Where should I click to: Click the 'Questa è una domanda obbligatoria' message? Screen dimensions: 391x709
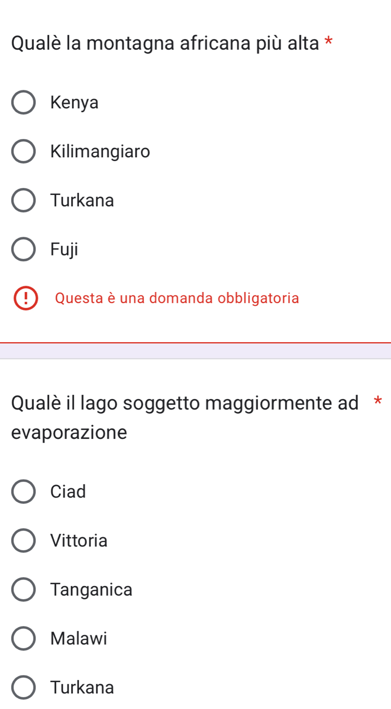pos(177,298)
